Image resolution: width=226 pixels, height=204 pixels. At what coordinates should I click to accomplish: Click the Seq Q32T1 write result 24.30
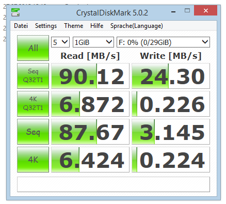coord(171,76)
